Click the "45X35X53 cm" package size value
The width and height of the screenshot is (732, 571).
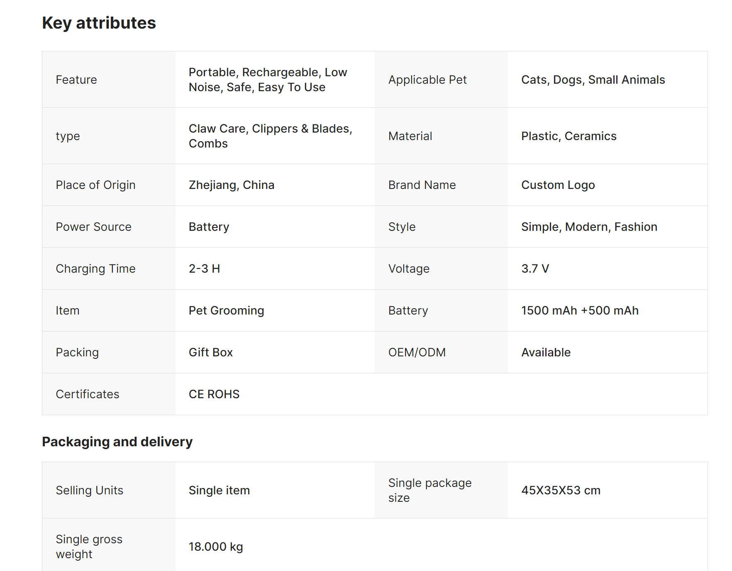[561, 490]
